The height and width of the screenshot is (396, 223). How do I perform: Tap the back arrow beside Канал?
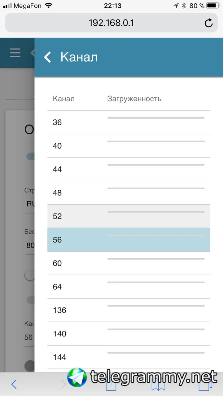(x=47, y=57)
